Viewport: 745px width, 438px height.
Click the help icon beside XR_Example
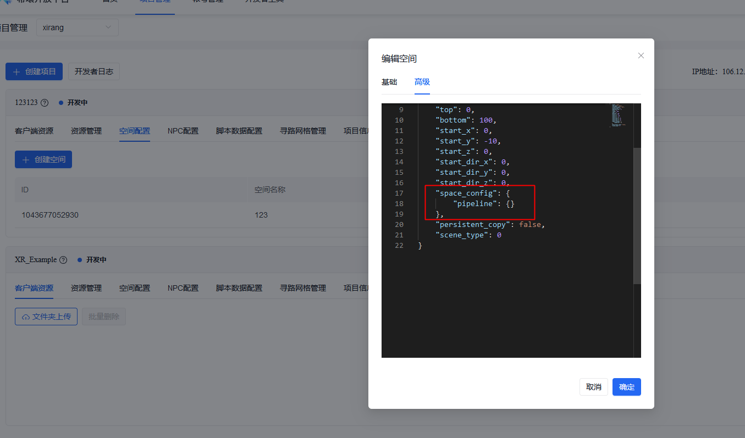[x=63, y=260]
